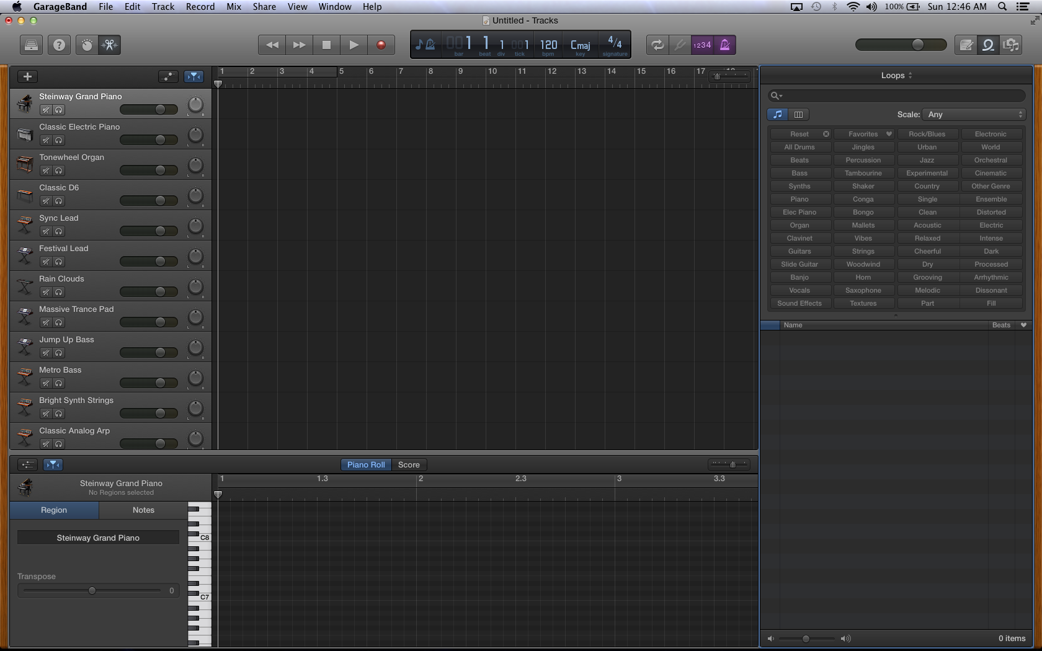Viewport: 1042px width, 651px height.
Task: Click the Stop transport button
Action: [x=326, y=45]
